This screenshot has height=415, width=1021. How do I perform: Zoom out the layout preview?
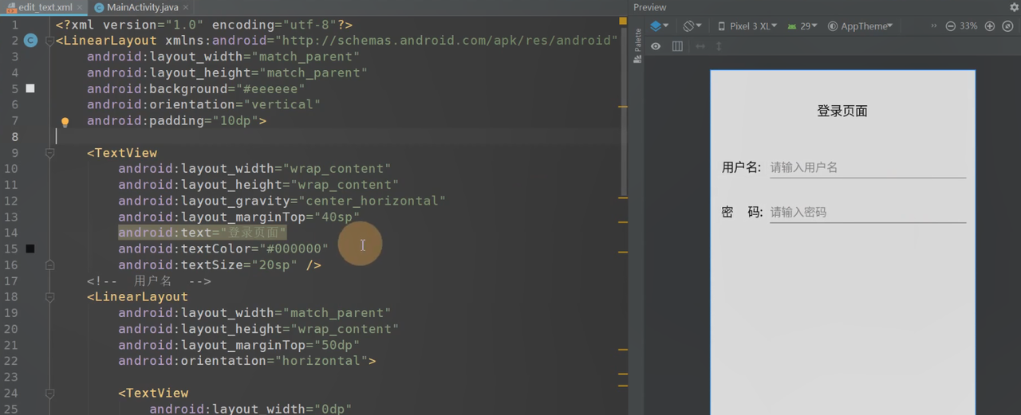point(951,26)
